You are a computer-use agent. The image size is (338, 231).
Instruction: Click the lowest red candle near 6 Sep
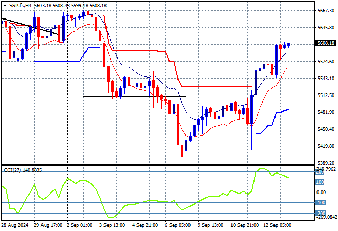click(182, 151)
